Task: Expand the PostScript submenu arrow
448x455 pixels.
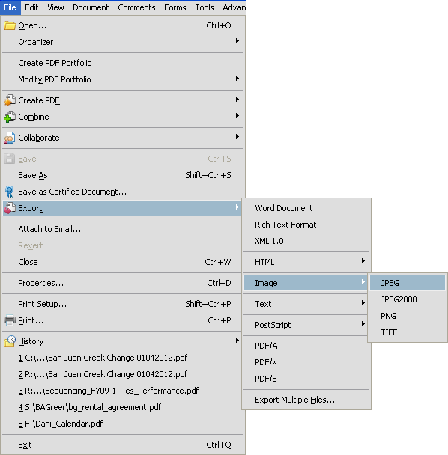Action: click(363, 324)
